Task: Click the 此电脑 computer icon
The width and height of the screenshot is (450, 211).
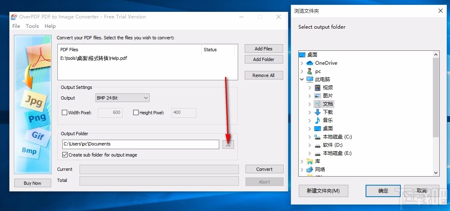Action: [310, 79]
